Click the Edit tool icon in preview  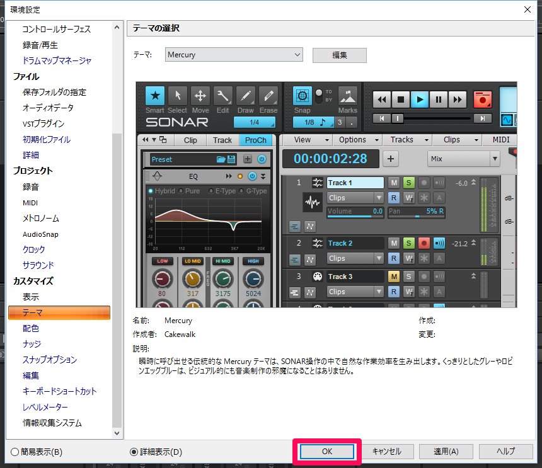coord(222,96)
